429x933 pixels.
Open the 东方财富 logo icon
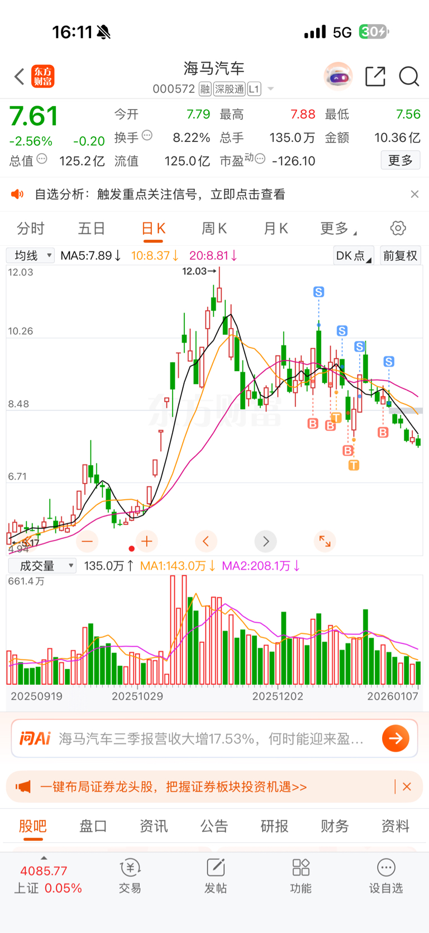point(43,77)
